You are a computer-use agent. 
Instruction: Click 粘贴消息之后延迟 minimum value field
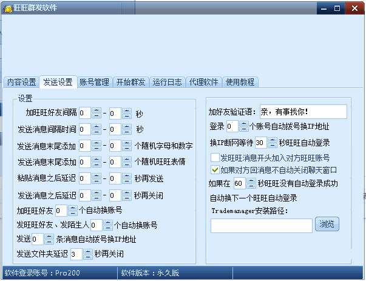point(85,178)
